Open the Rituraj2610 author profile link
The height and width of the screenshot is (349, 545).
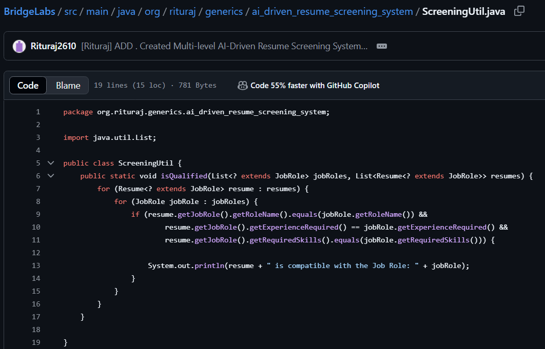pyautogui.click(x=53, y=46)
